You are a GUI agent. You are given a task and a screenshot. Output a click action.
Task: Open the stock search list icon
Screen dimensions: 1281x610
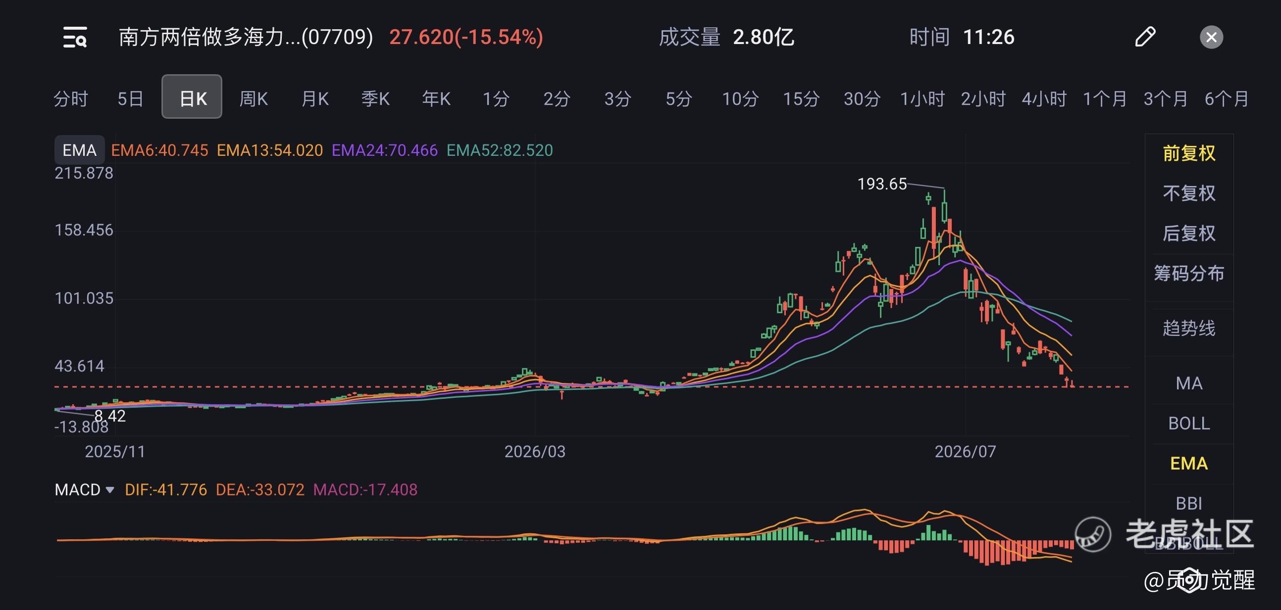point(75,37)
